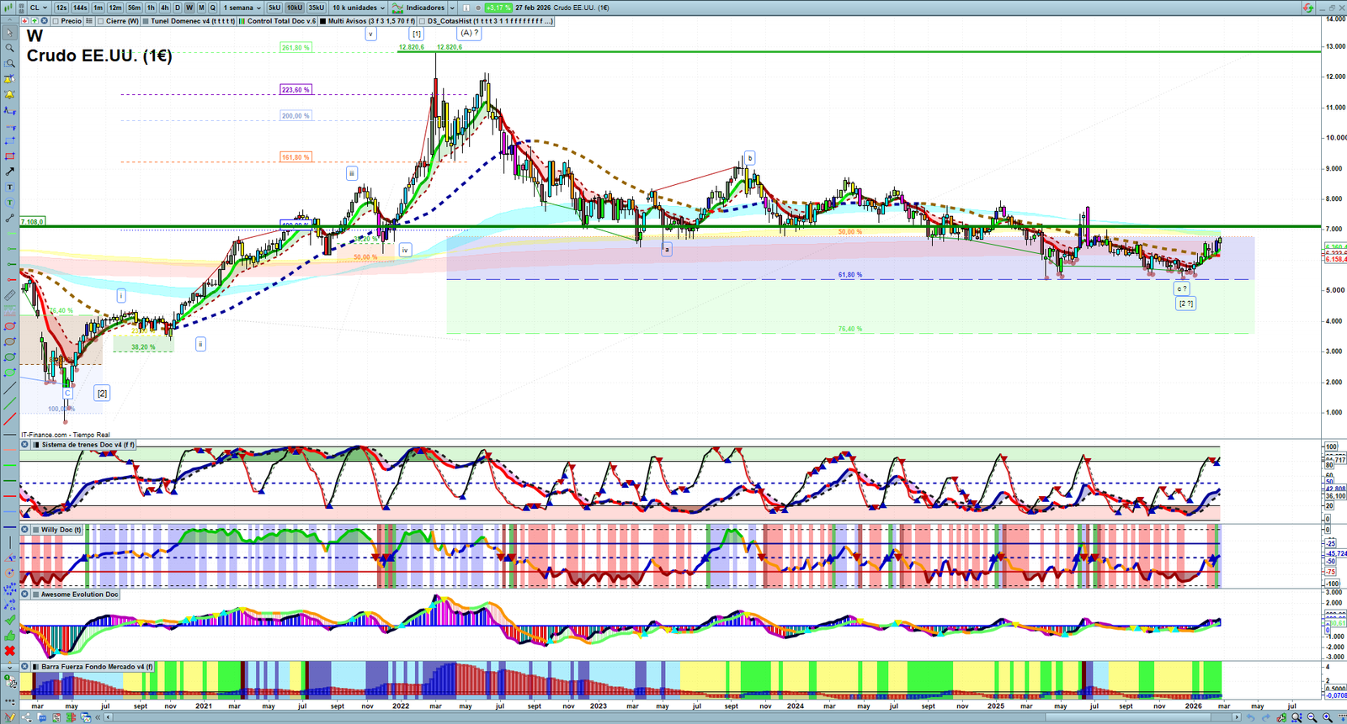Close the Sistema de trenes Doc v4 panel

pyautogui.click(x=24, y=445)
